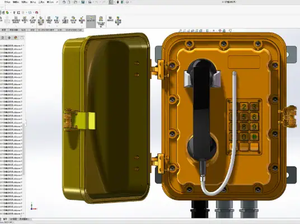
Task: Click the Previous View icon
Action: coord(189,30)
